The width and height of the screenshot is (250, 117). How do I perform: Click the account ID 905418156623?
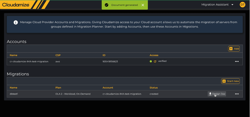point(110,62)
